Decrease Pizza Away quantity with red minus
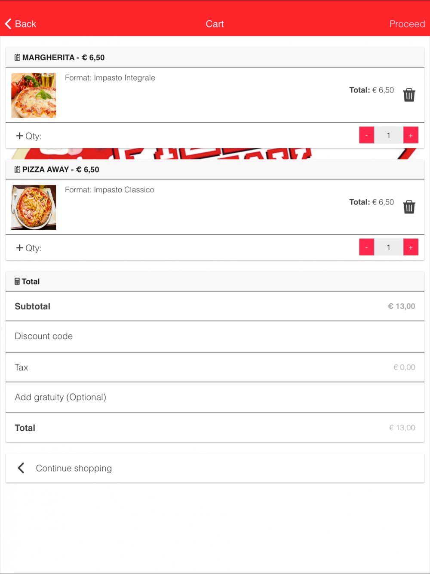The height and width of the screenshot is (574, 430). (x=366, y=247)
